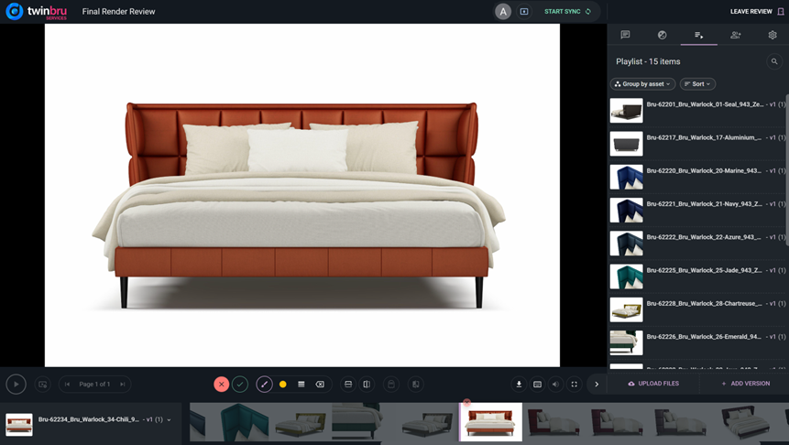Click the twinbru logo
Image resolution: width=789 pixels, height=445 pixels.
tap(37, 12)
